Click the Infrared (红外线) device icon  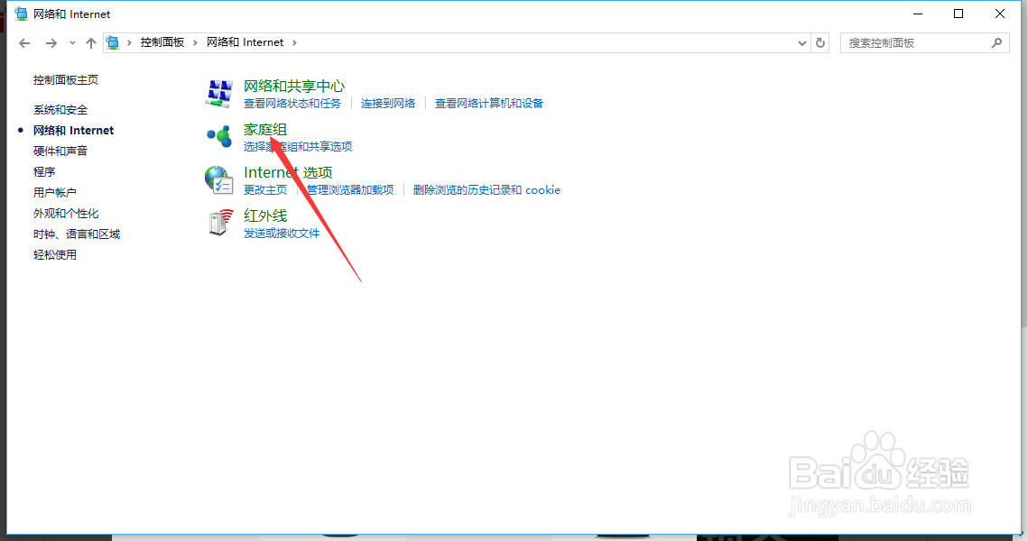click(x=219, y=223)
